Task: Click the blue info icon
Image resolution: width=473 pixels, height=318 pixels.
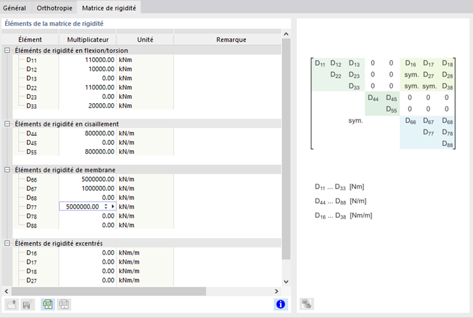Action: point(281,304)
